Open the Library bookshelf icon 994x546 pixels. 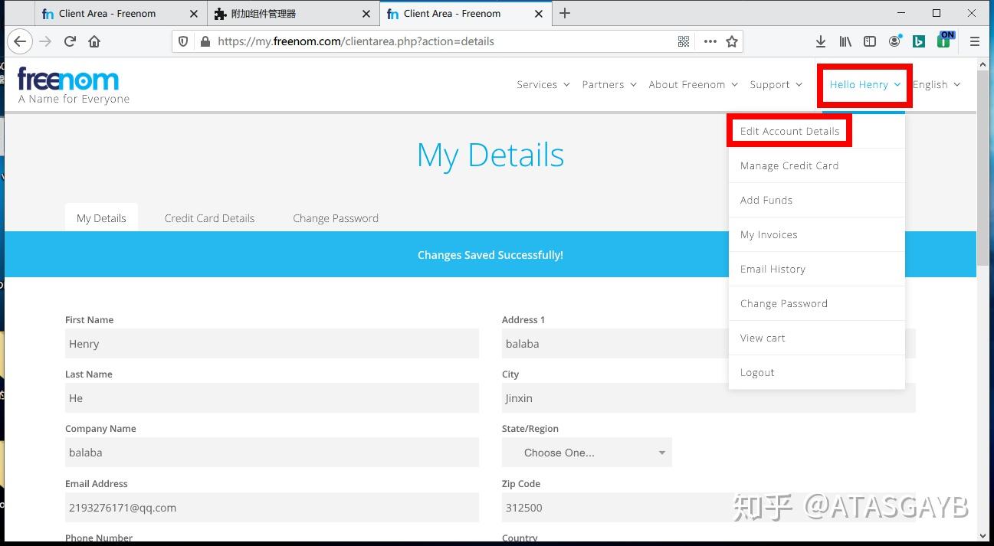[845, 41]
